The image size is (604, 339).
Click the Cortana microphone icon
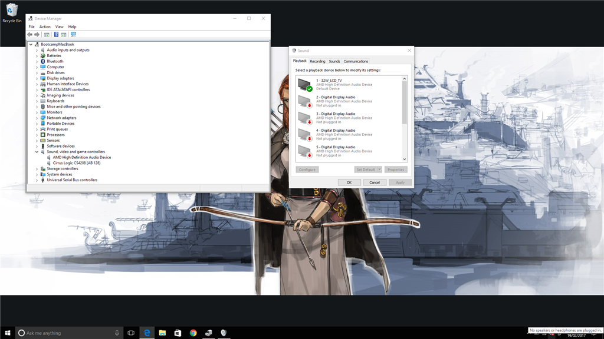117,333
